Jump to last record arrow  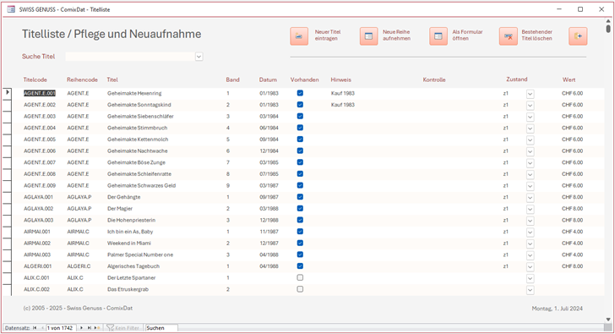[89, 328]
